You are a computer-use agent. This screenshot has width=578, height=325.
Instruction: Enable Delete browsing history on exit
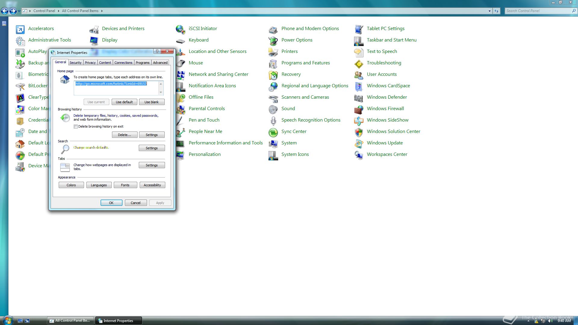[76, 127]
